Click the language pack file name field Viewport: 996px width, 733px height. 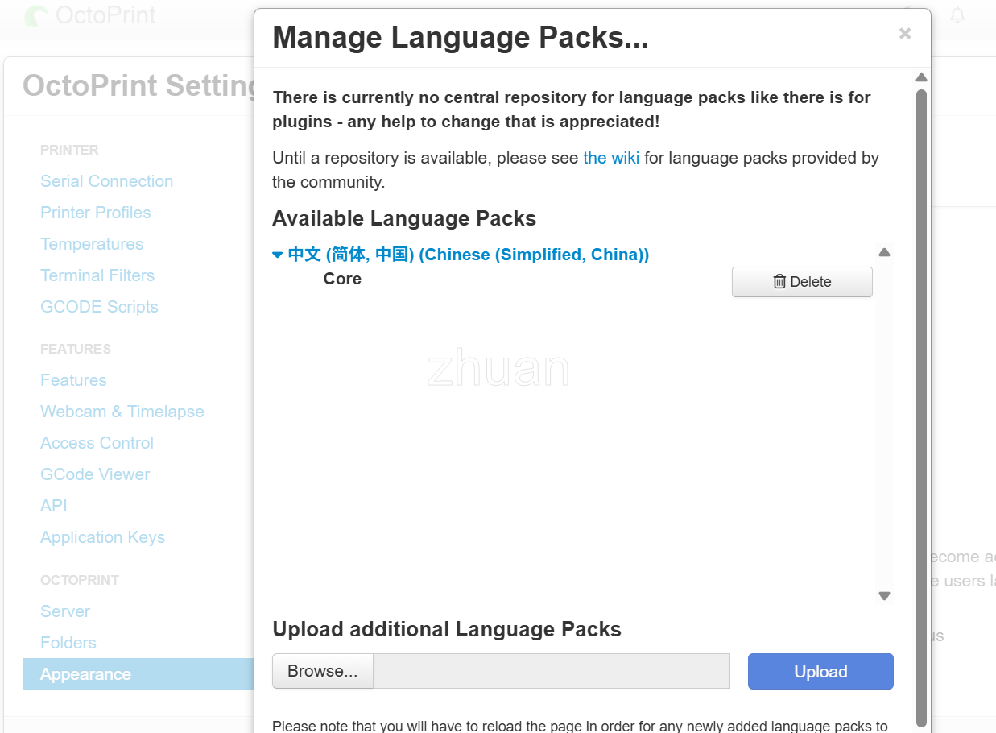[552, 671]
